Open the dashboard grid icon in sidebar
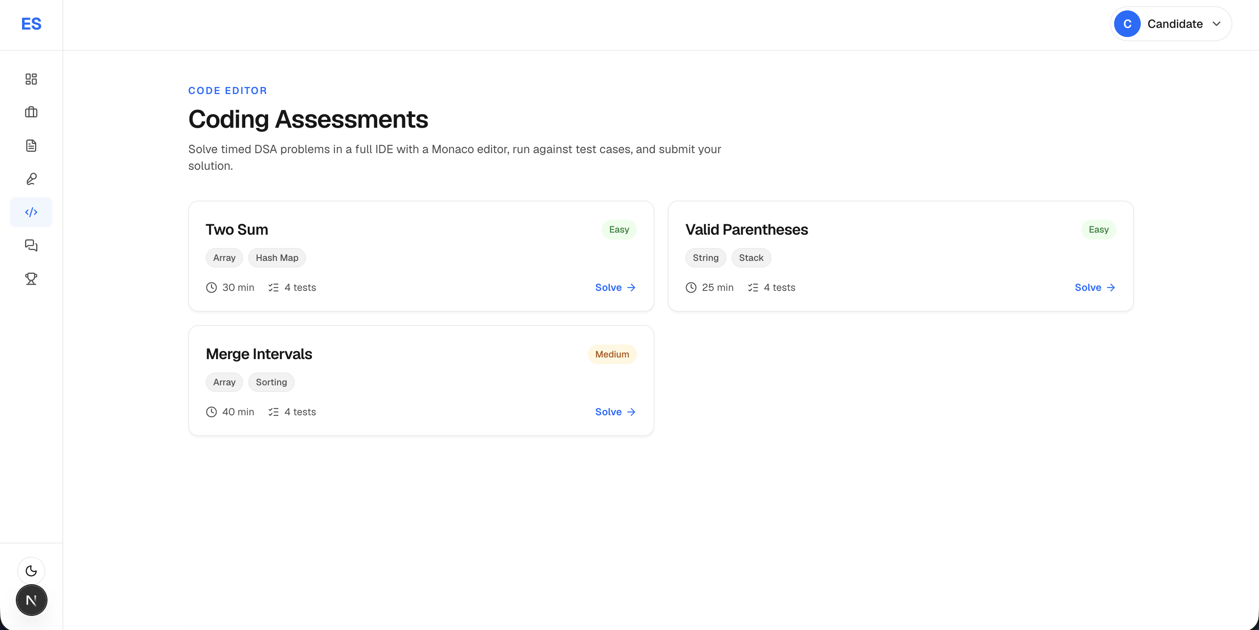This screenshot has width=1259, height=630. pyautogui.click(x=31, y=79)
